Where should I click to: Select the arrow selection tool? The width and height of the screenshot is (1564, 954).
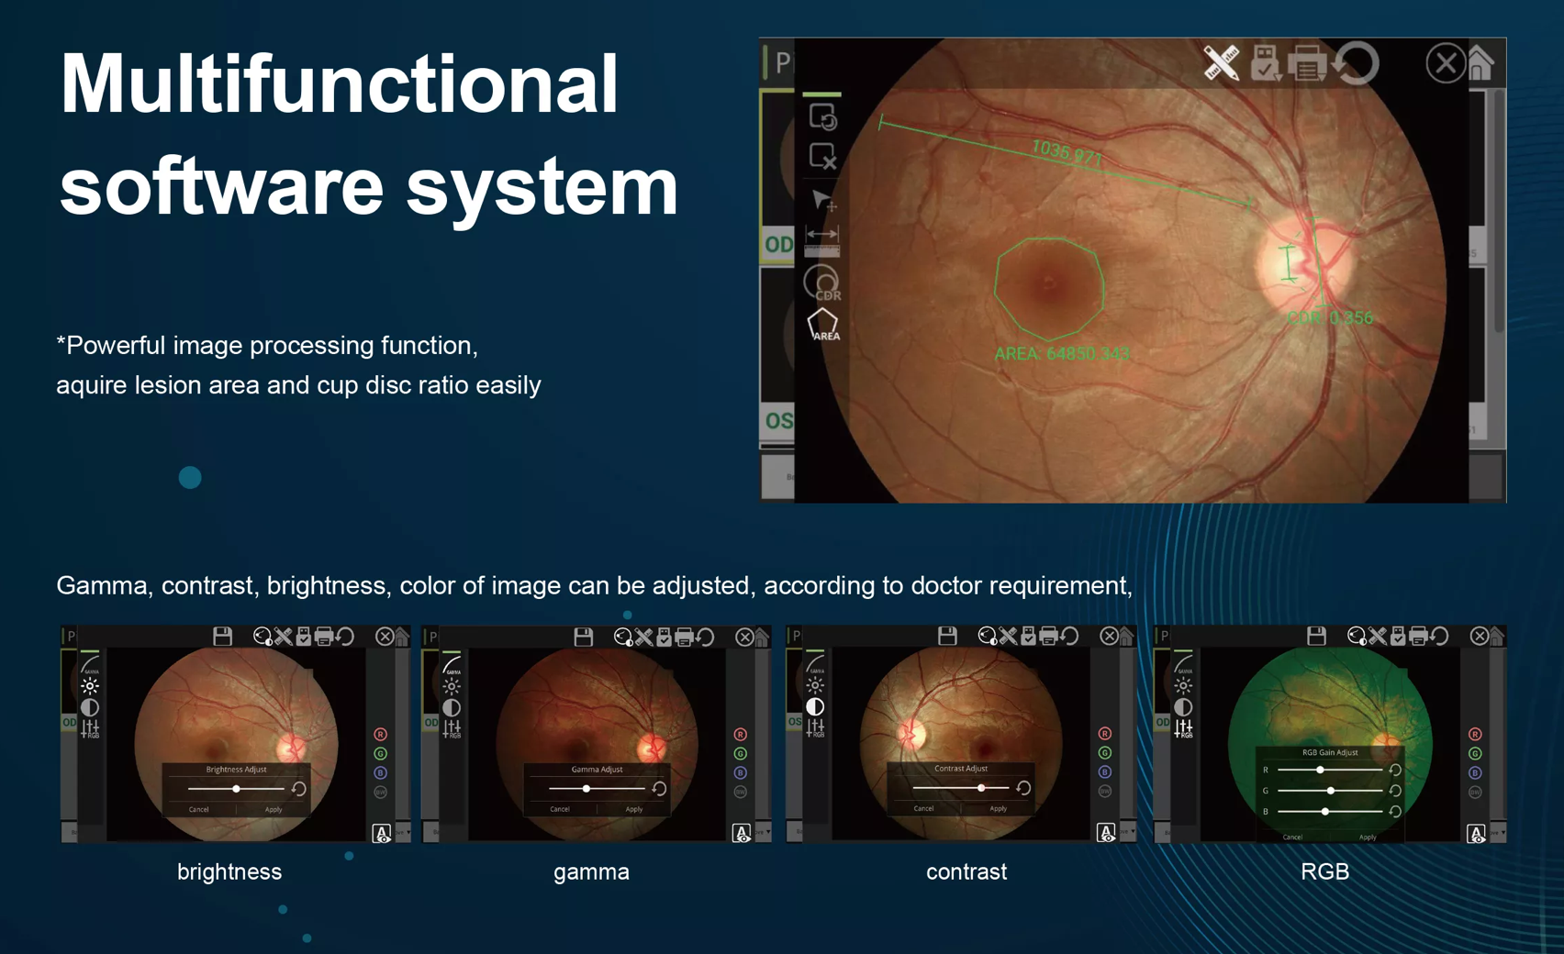[x=822, y=199]
